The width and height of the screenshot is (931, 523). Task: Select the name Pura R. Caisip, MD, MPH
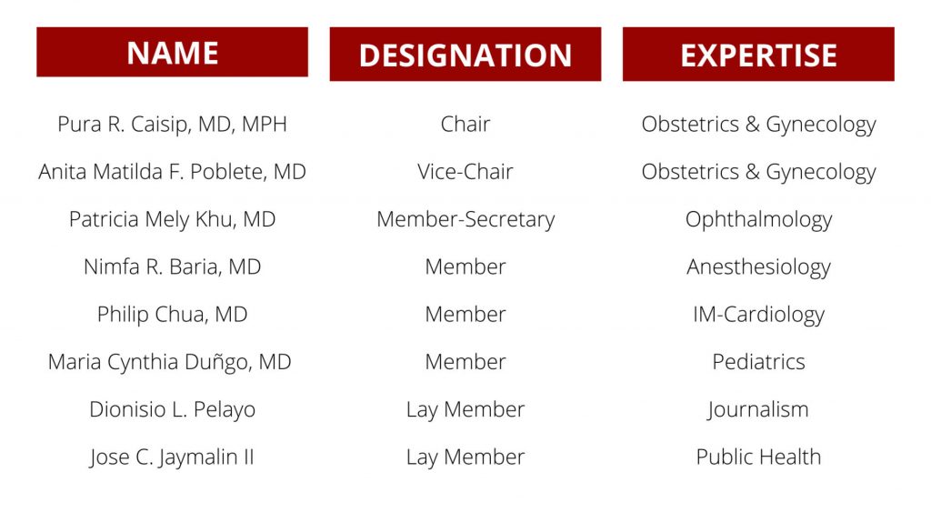[172, 125]
